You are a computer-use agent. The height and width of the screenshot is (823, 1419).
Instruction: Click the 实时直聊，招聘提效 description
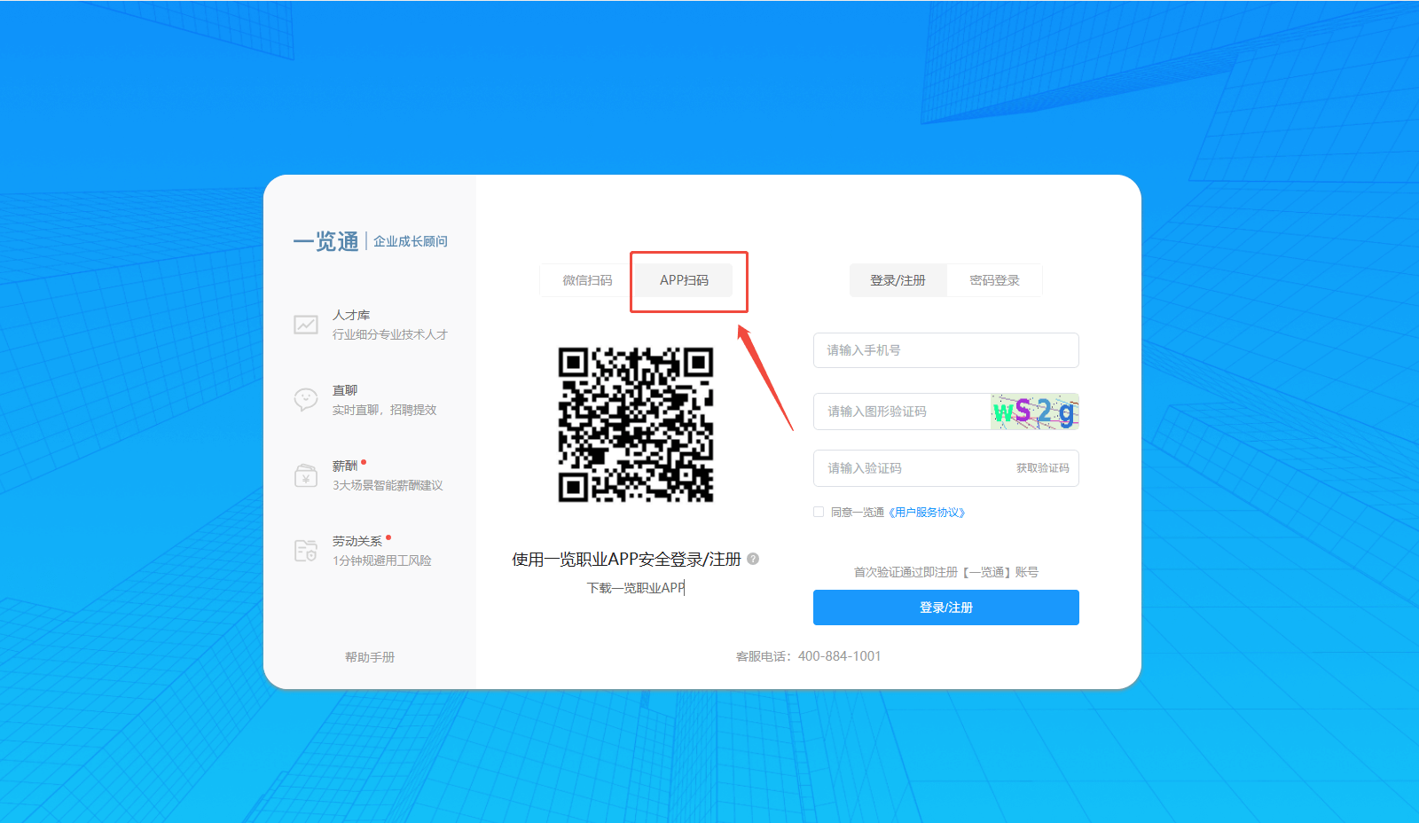[385, 410]
